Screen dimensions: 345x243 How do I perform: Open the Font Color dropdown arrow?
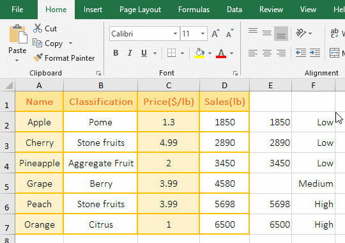231,53
